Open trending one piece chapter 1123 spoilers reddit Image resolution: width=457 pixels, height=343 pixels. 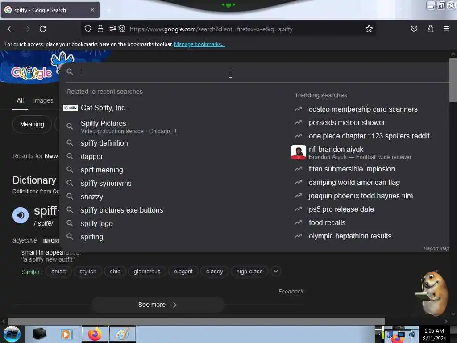(x=369, y=136)
